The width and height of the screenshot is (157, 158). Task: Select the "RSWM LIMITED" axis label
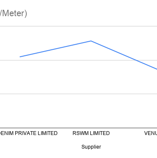91,133
